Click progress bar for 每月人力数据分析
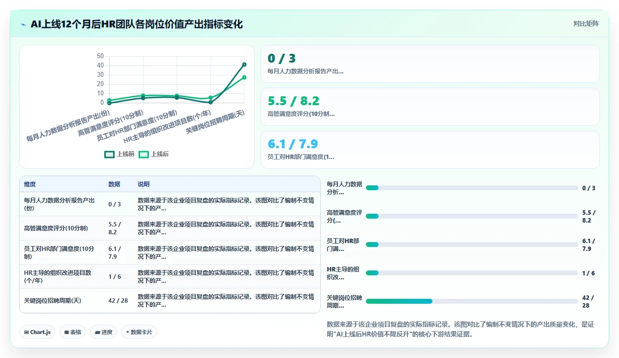Image resolution: width=619 pixels, height=358 pixels. click(472, 188)
